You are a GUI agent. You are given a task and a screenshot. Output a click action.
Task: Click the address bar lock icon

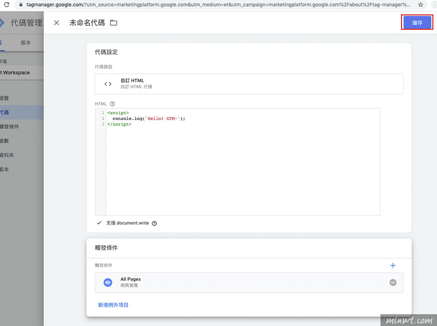click(x=21, y=5)
